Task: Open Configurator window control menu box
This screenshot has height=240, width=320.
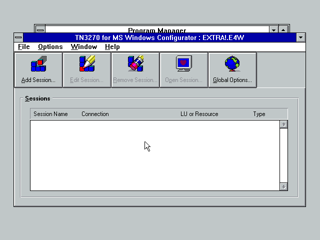Action: pyautogui.click(x=18, y=37)
